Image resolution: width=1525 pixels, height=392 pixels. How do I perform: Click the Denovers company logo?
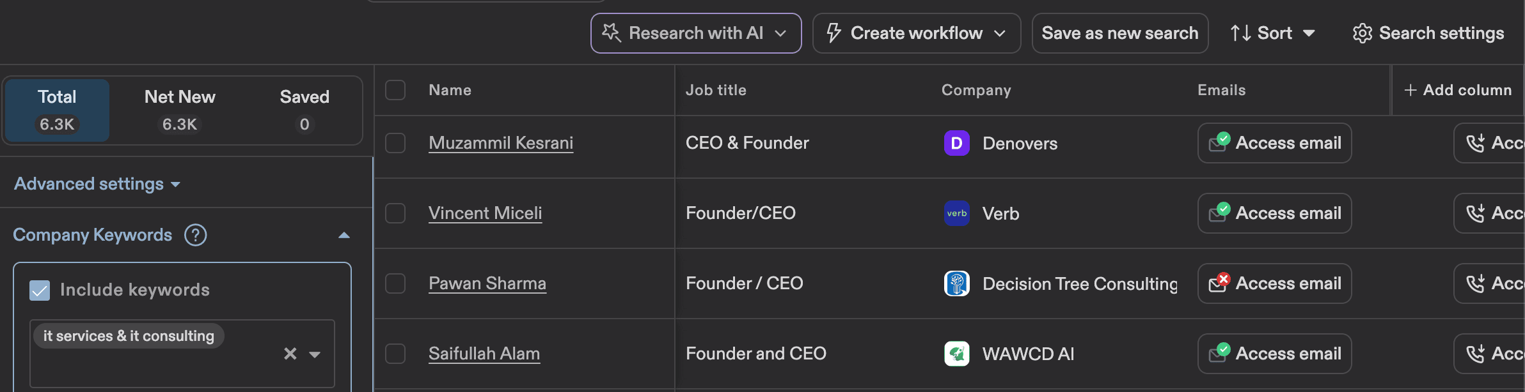[956, 143]
